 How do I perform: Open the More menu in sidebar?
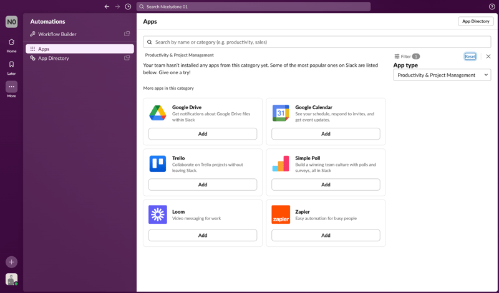(x=11, y=90)
